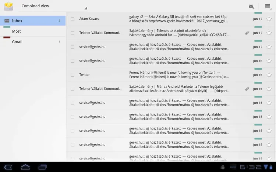Select the Twitter email checkbox
Viewport: 276px width, 172px height.
tap(72, 75)
